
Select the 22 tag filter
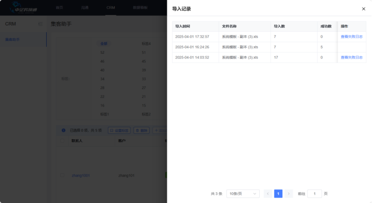pos(102,97)
